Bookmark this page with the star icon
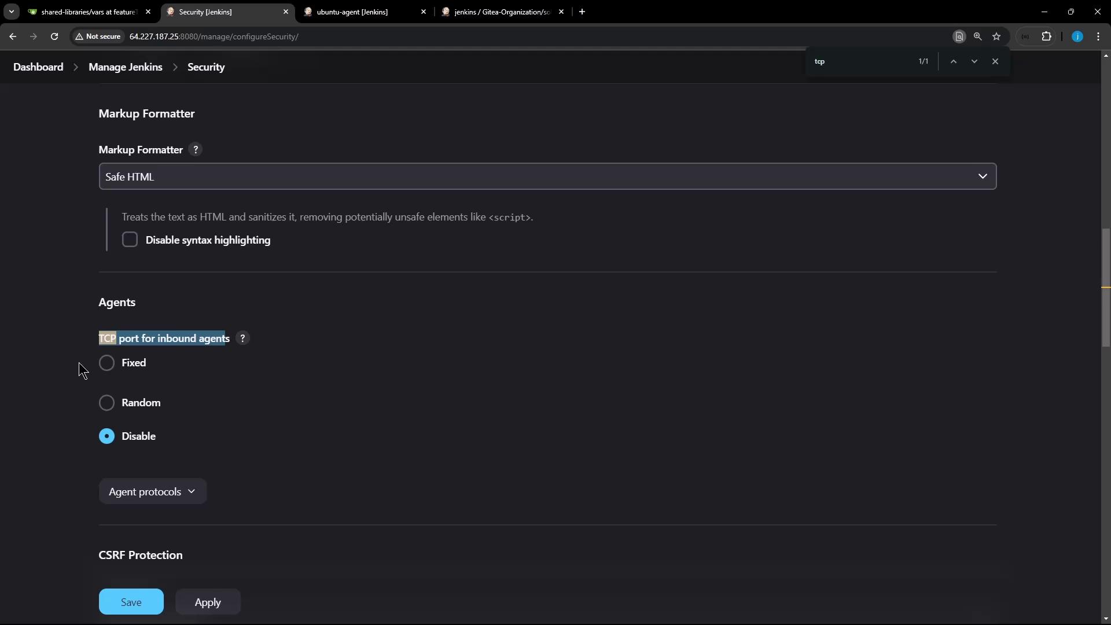The image size is (1111, 625). tap(996, 36)
